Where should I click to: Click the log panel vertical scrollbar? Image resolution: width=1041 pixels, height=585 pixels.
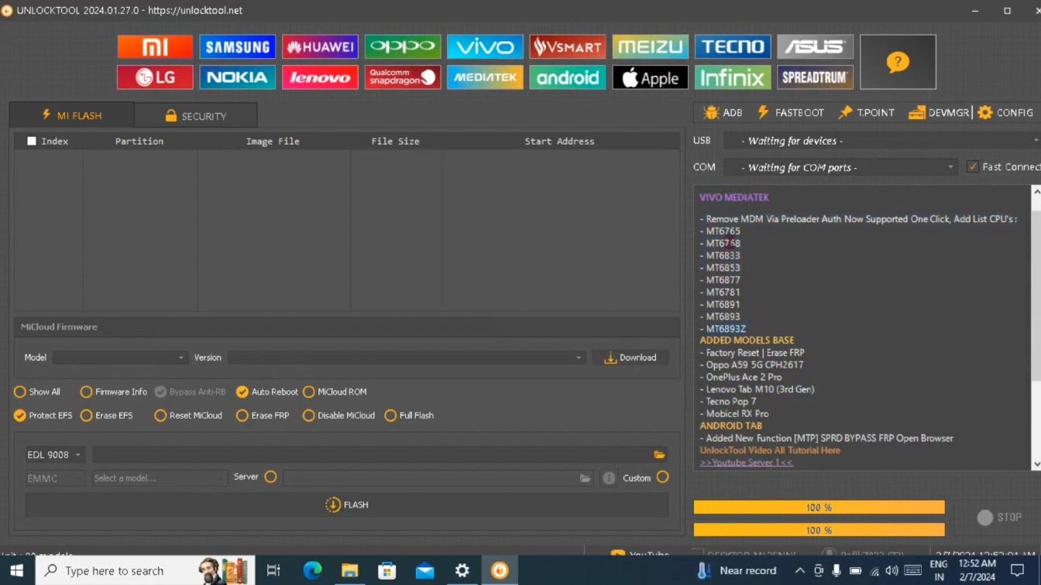click(x=1036, y=328)
